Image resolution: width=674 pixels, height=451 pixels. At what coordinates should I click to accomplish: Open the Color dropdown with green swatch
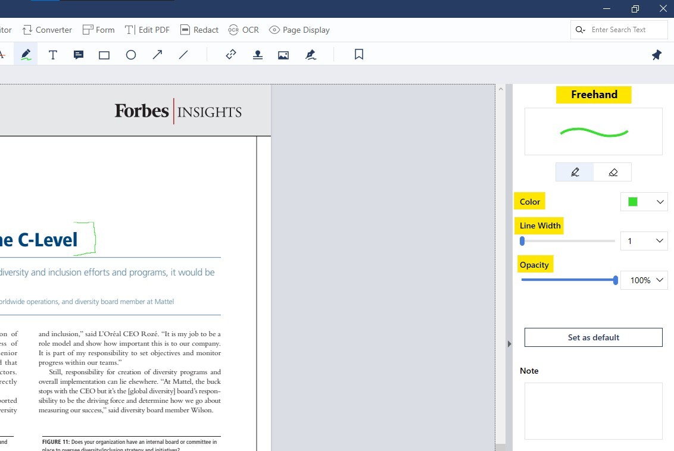point(644,202)
